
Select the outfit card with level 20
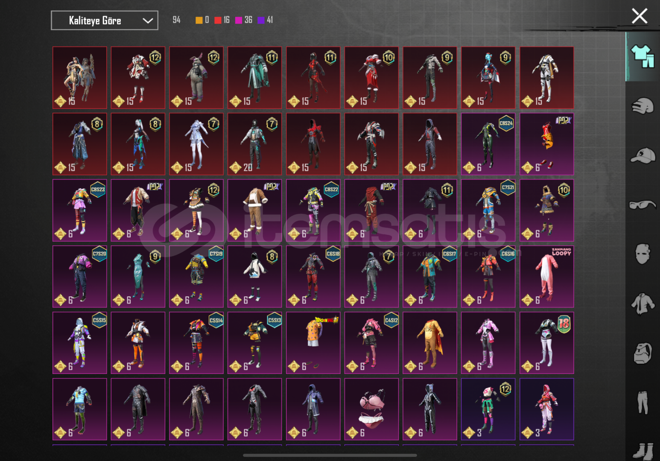(255, 144)
